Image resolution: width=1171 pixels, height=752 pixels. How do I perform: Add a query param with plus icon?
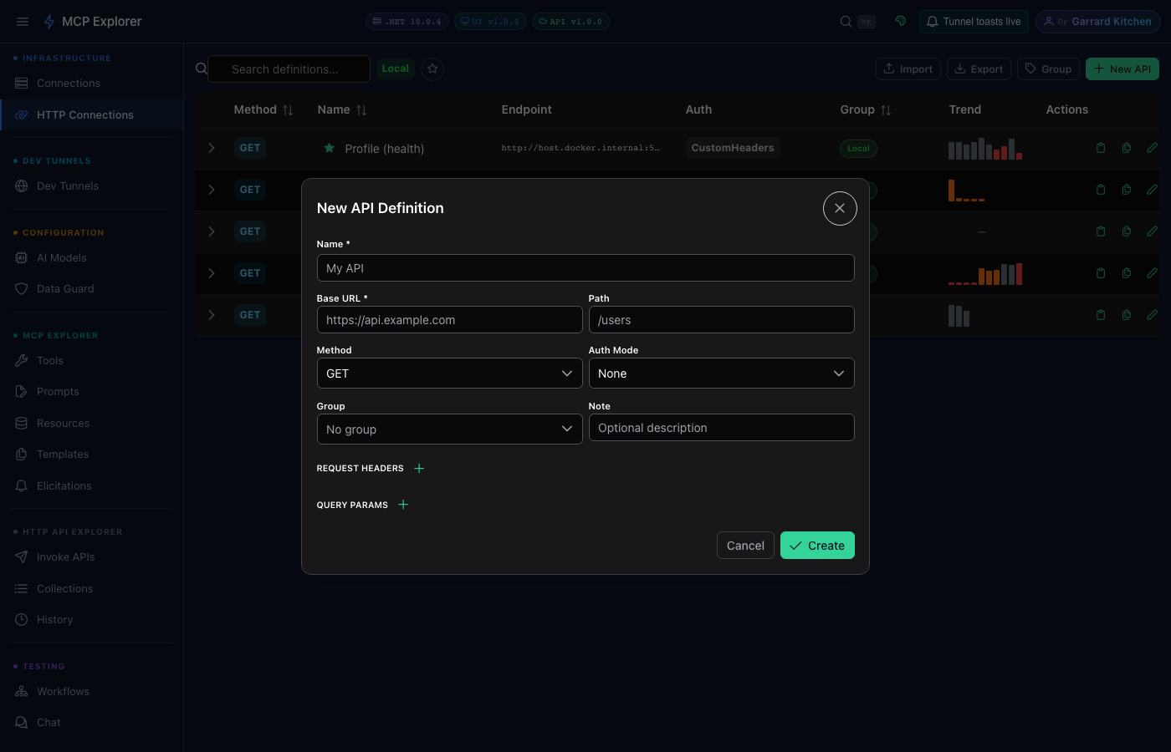(403, 505)
